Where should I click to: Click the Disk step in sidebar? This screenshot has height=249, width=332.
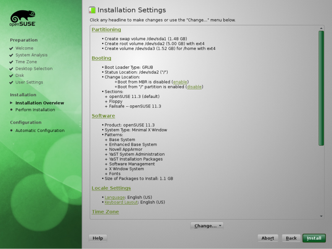[x=20, y=76]
